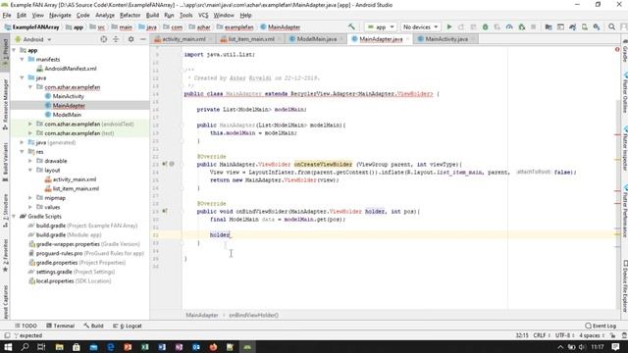Click UTF-8 encoding in status bar
The width and height of the screenshot is (628, 353).
point(564,335)
